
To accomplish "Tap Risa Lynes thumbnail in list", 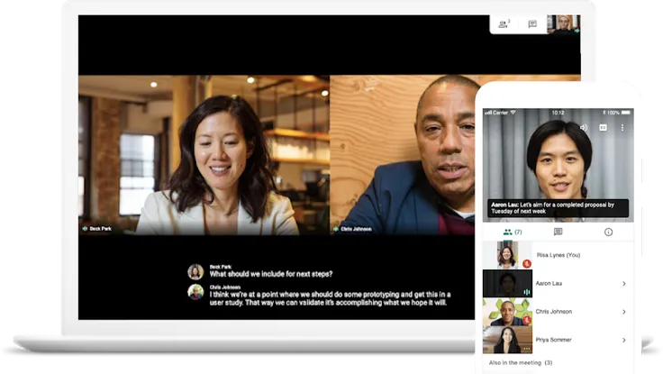I will pos(507,255).
